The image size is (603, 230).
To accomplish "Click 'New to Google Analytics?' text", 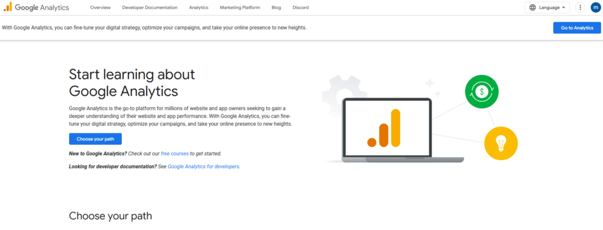I will coord(98,154).
